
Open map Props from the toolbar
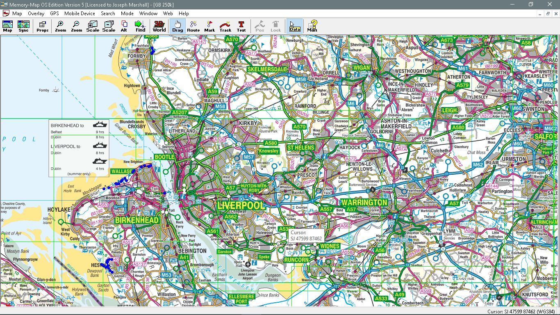click(x=42, y=26)
